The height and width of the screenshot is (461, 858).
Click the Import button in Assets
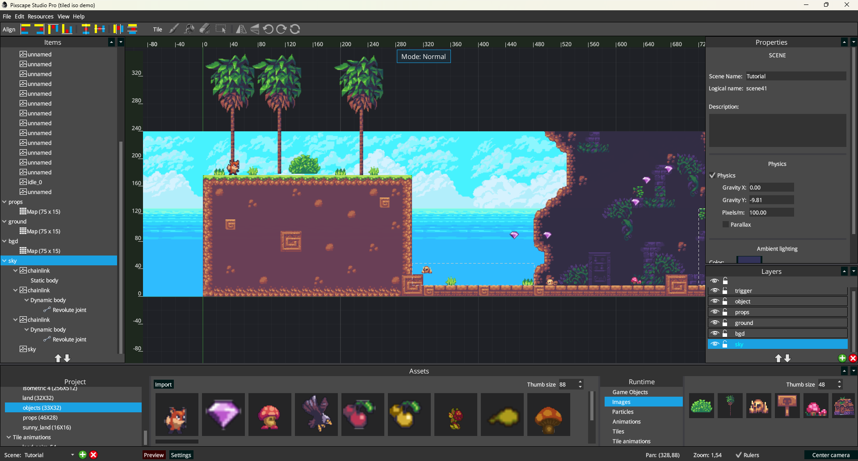(163, 385)
